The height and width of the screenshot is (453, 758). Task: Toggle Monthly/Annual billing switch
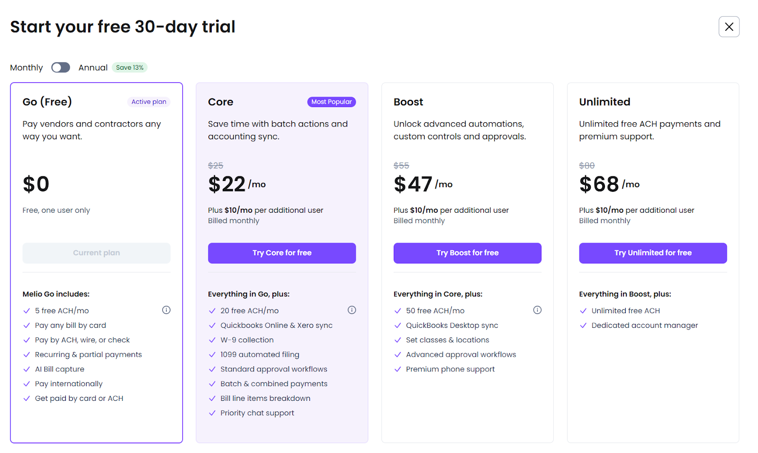pyautogui.click(x=61, y=67)
